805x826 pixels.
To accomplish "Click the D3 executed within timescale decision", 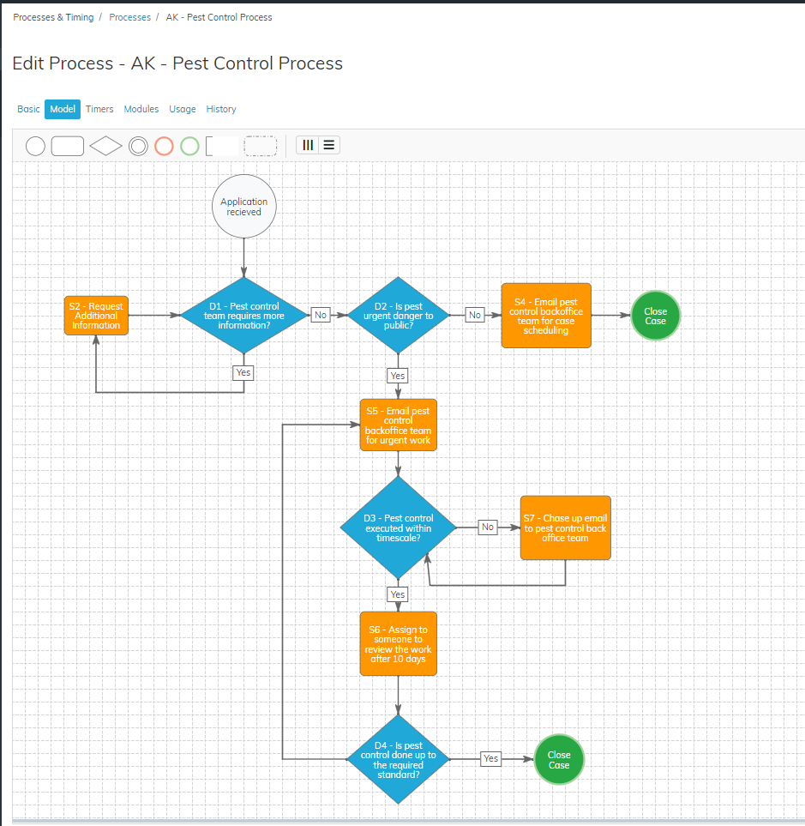I will (399, 528).
